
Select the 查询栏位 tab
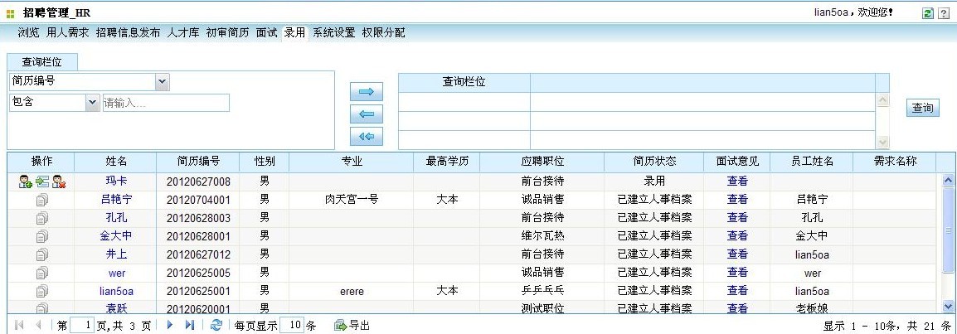click(x=45, y=62)
